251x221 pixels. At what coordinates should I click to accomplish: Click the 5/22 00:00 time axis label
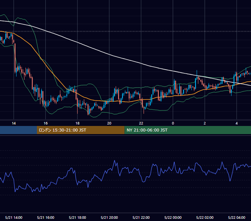173,217
